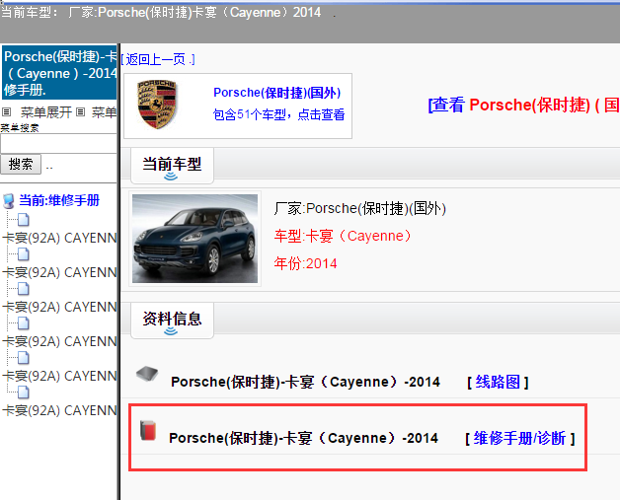Click the wave icon under 资料信息

click(171, 331)
